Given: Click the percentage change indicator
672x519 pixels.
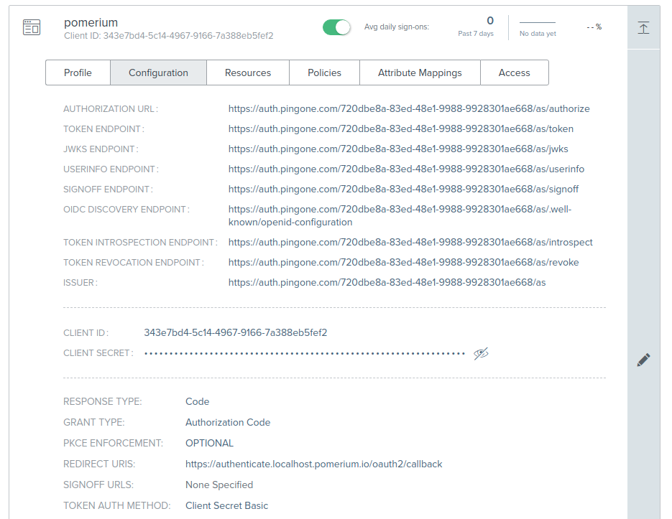Looking at the screenshot, I should 594,27.
